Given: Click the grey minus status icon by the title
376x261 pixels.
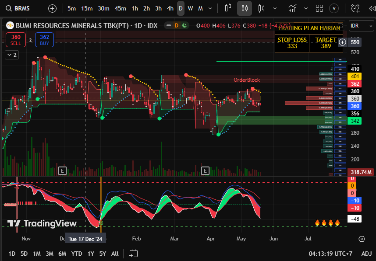Looking at the screenshot, I should (x=169, y=25).
